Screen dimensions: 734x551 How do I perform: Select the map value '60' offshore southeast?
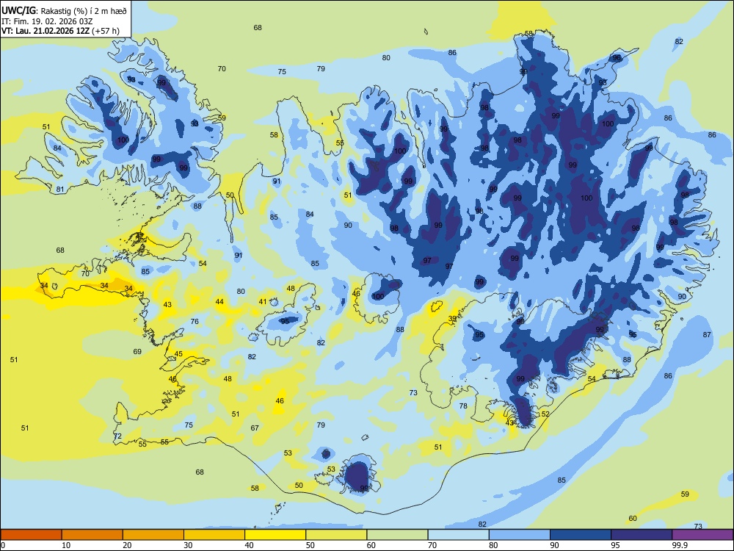(x=633, y=518)
